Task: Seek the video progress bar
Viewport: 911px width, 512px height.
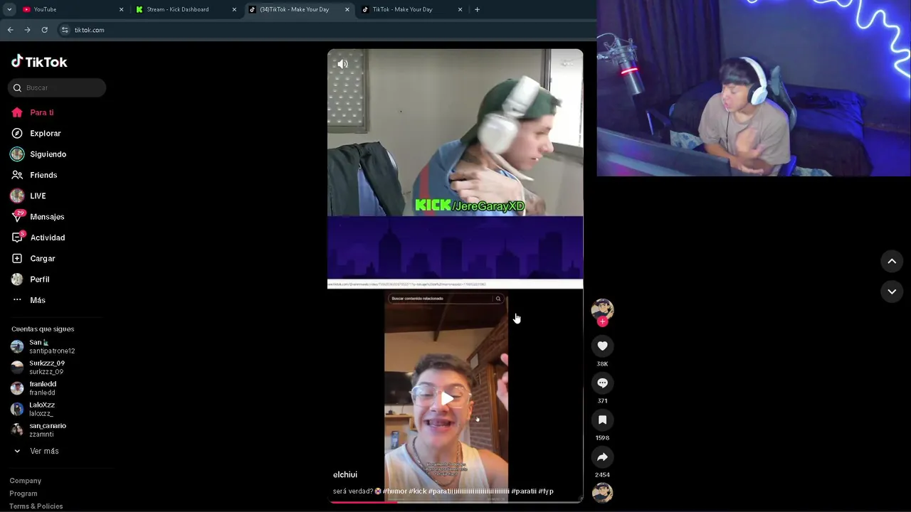Action: (x=455, y=501)
